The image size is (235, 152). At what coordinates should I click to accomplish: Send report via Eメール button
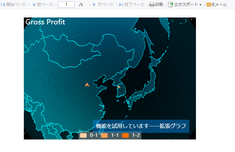(x=216, y=5)
